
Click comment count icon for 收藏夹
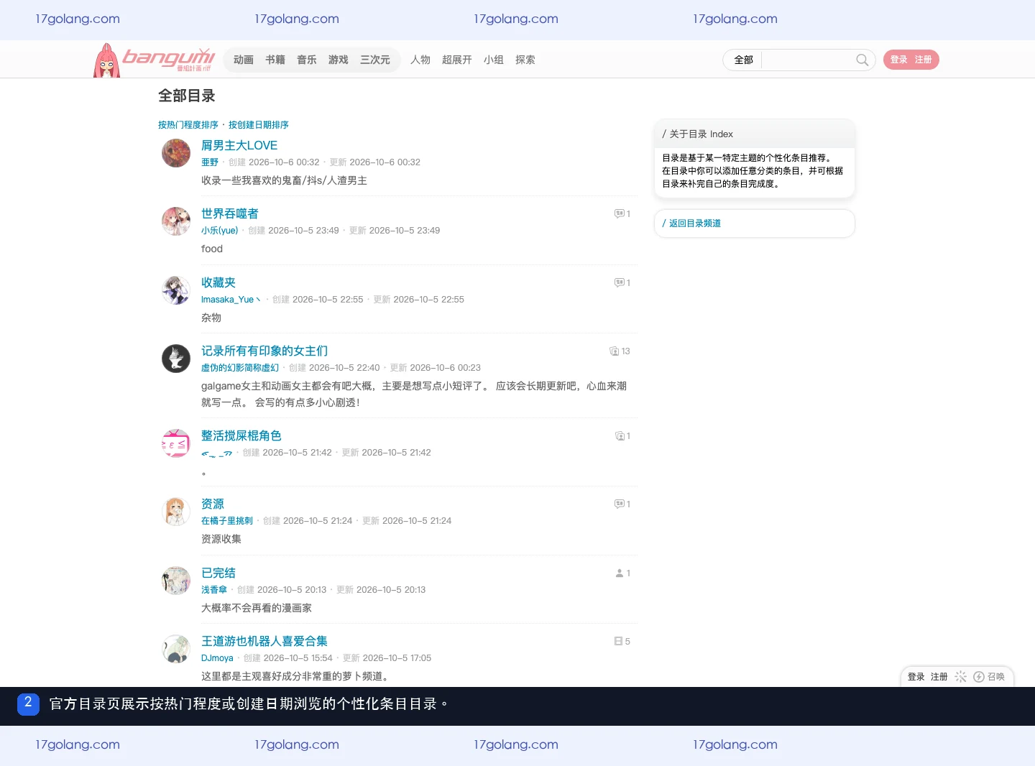point(619,282)
